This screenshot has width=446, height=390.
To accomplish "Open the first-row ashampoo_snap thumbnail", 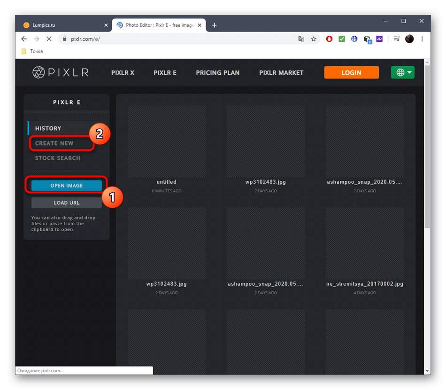I will (365, 141).
